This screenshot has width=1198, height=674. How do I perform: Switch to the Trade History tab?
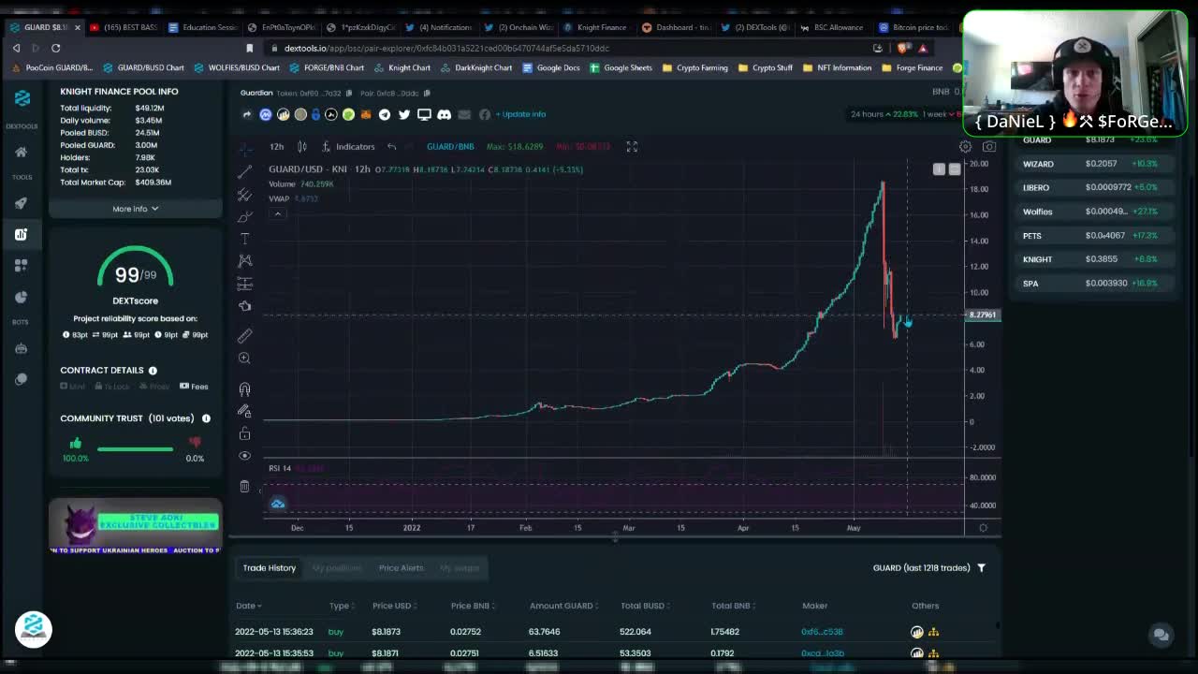coord(269,568)
